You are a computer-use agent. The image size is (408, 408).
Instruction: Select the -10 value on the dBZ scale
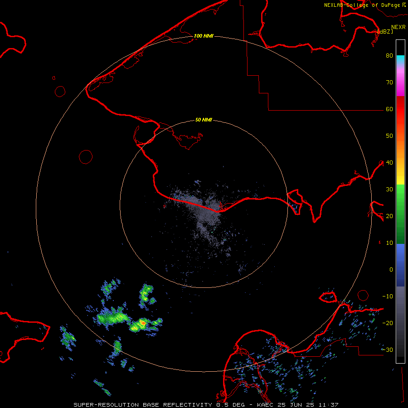click(388, 296)
